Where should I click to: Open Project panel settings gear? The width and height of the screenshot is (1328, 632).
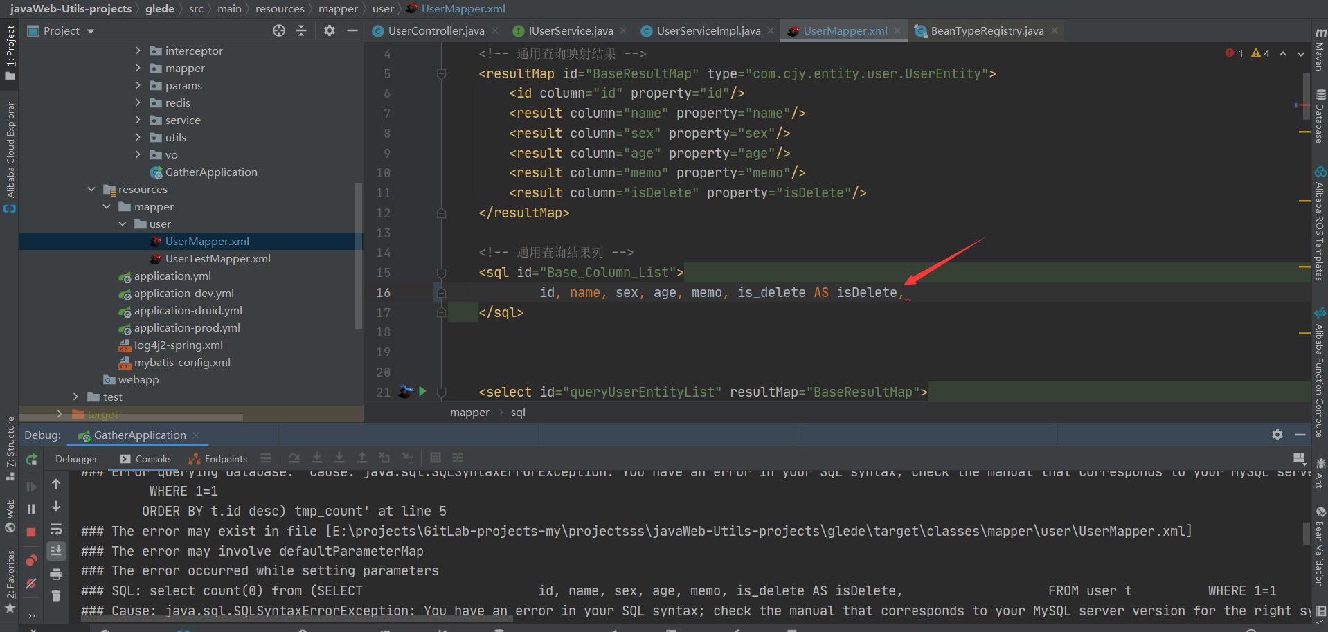330,30
